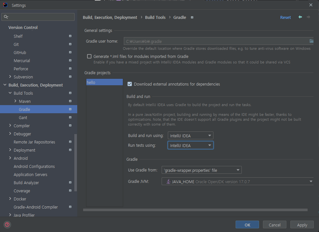The width and height of the screenshot is (319, 232).
Task: Click the Build Tools breadcrumb
Action: 155,18
